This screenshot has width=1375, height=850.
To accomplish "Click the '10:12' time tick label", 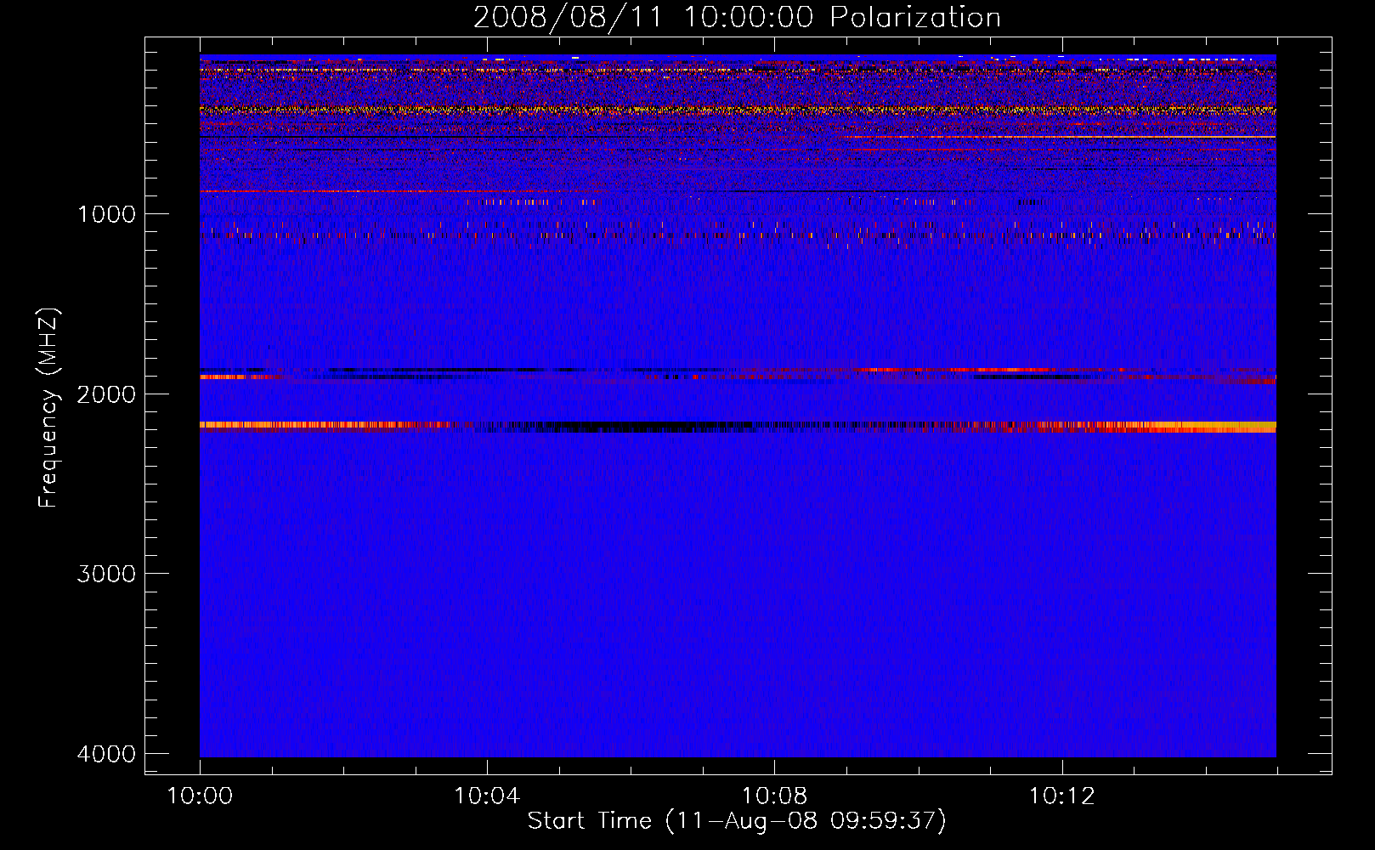I will [1062, 796].
